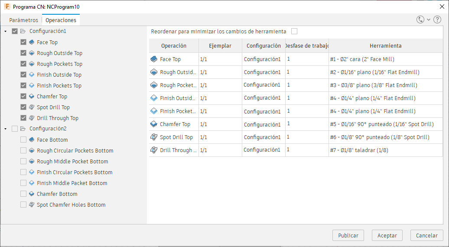The height and width of the screenshot is (247, 449).
Task: Collapse the Configuración1 tree node
Action: point(5,31)
